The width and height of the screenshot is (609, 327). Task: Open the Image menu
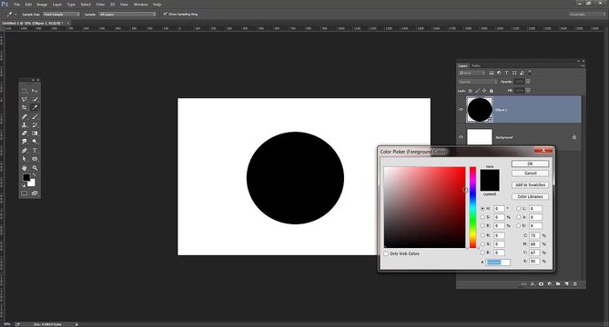42,5
